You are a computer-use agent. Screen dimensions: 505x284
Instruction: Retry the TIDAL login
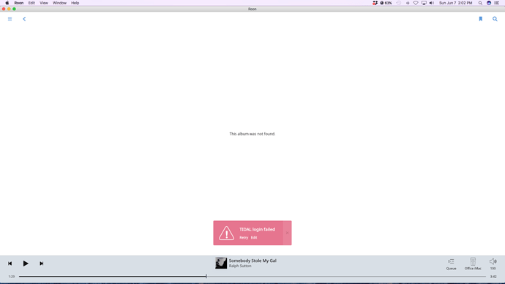pos(244,238)
